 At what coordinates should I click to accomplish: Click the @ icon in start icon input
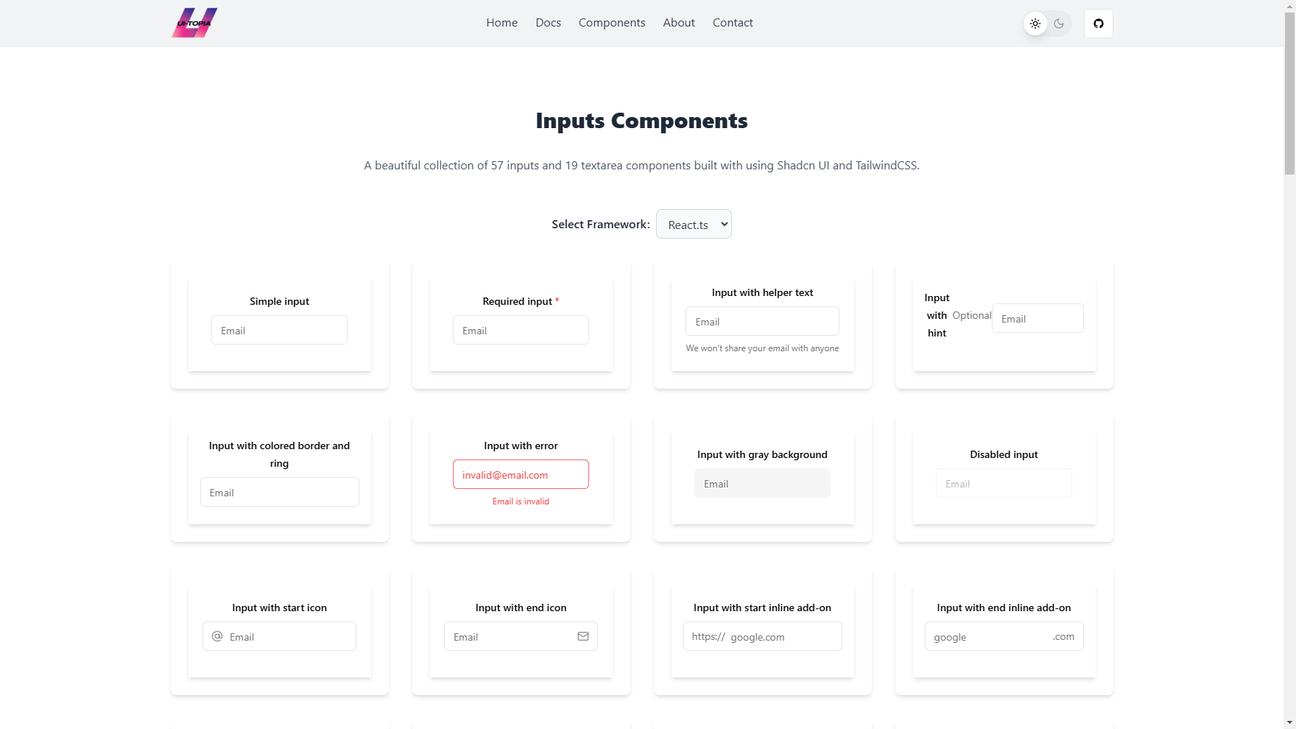(x=217, y=636)
